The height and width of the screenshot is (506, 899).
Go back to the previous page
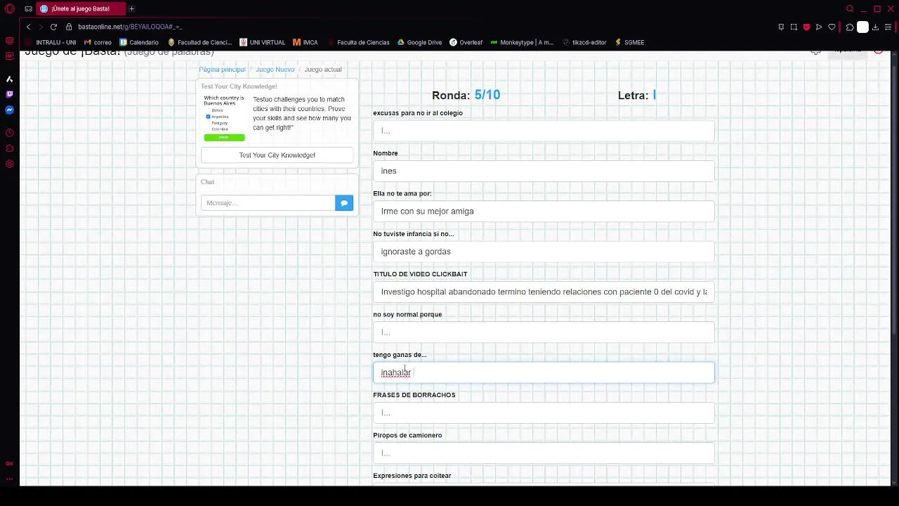[x=28, y=27]
